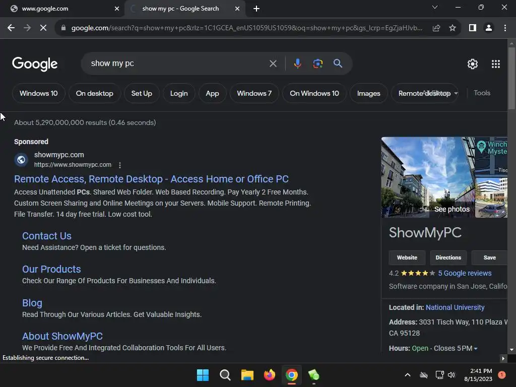The height and width of the screenshot is (387, 516).
Task: Clear the search box text
Action: click(x=273, y=63)
